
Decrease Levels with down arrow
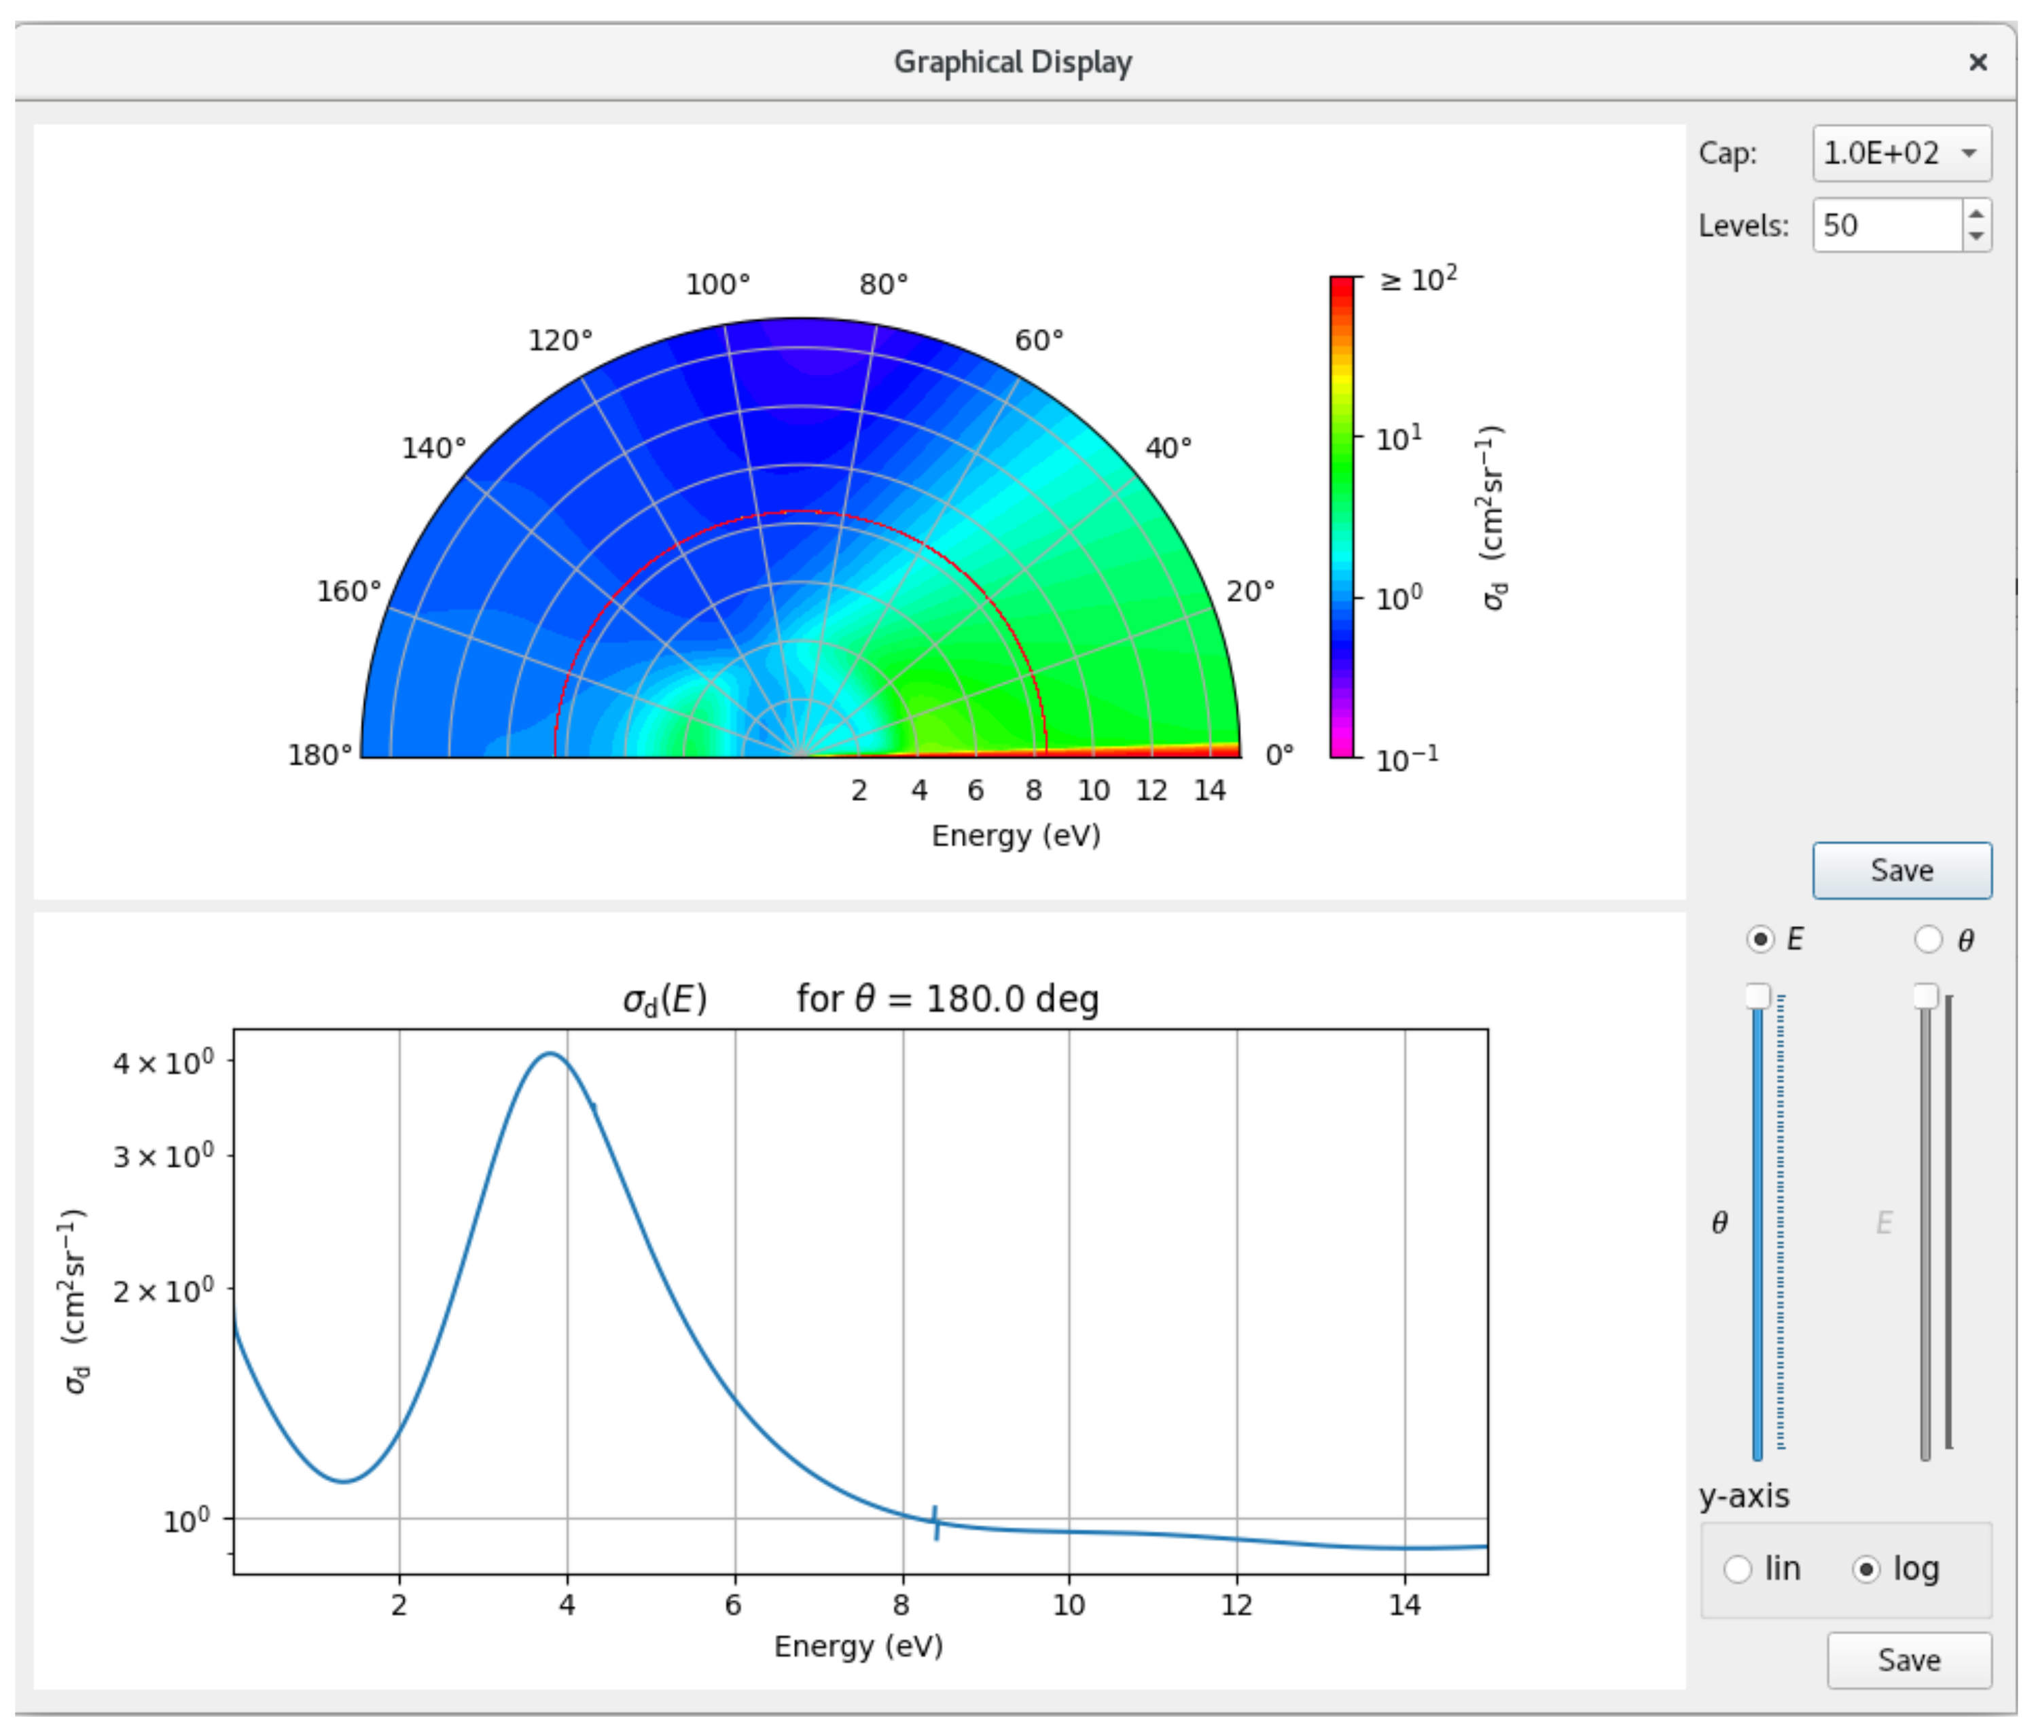(x=1976, y=236)
